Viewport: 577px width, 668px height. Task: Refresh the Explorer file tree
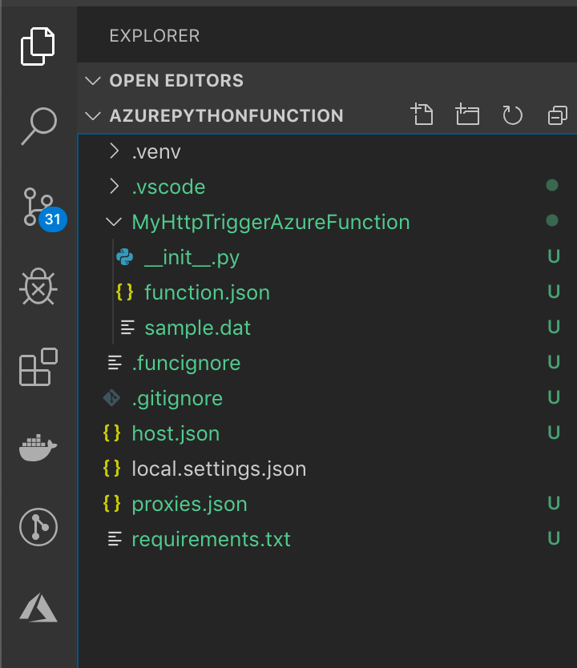pos(512,115)
